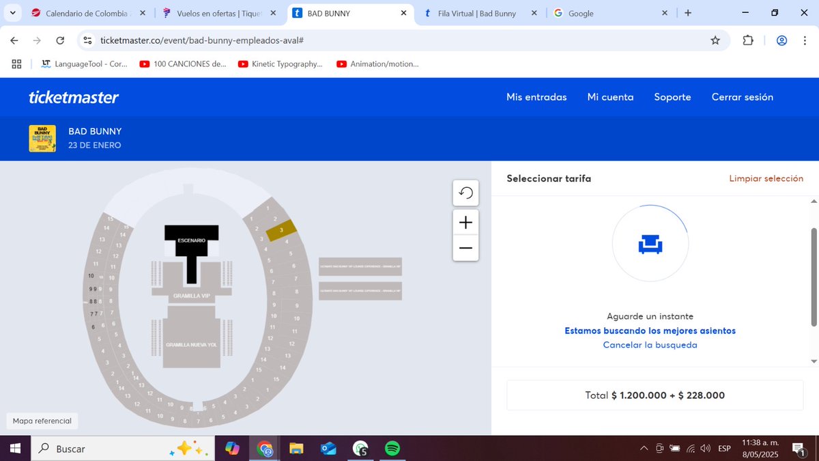Image resolution: width=819 pixels, height=461 pixels.
Task: Open the bookmarks apps grid
Action: (17, 64)
